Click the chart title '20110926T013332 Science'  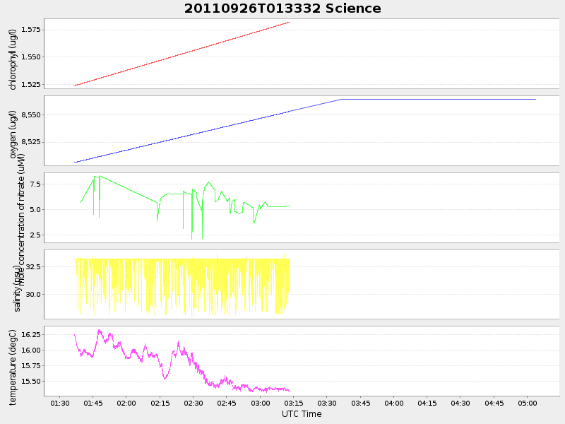coord(282,8)
